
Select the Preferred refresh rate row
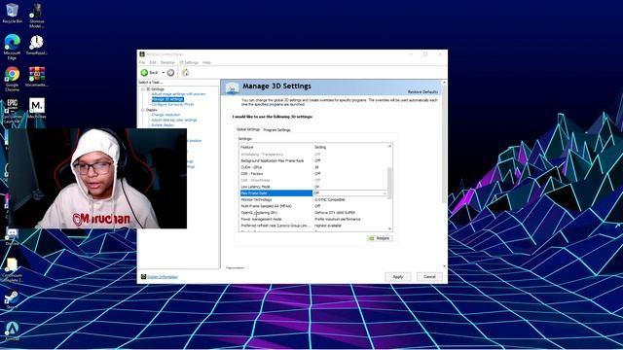[313, 226]
